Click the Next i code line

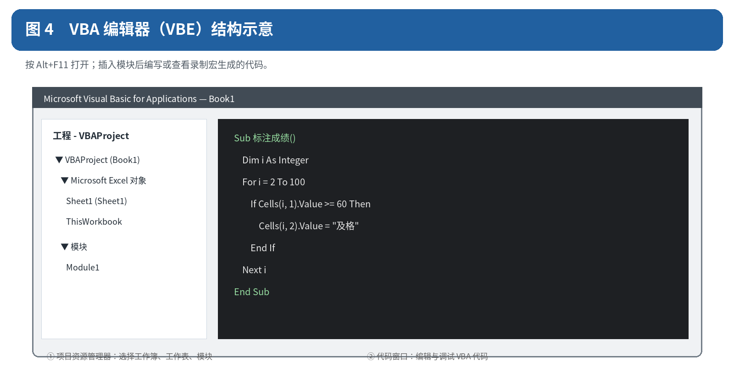[x=254, y=270]
